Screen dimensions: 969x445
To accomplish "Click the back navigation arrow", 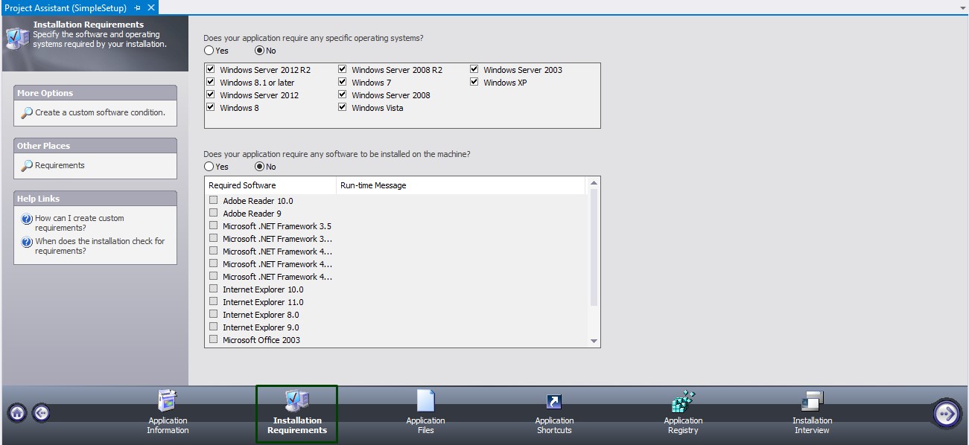I will click(x=42, y=412).
